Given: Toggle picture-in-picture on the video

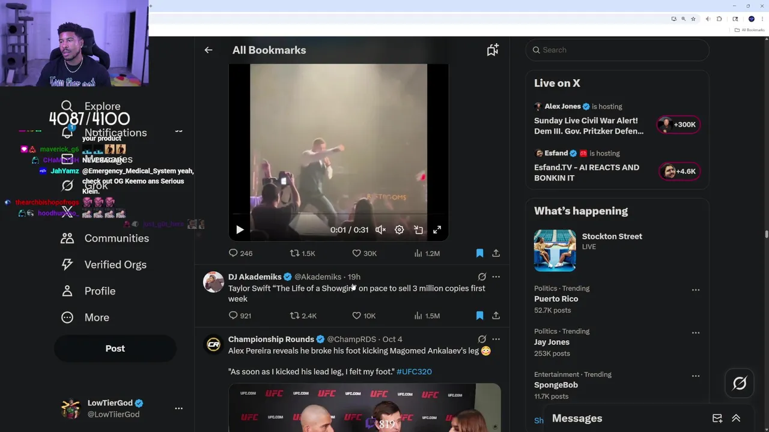Looking at the screenshot, I should pos(419,230).
